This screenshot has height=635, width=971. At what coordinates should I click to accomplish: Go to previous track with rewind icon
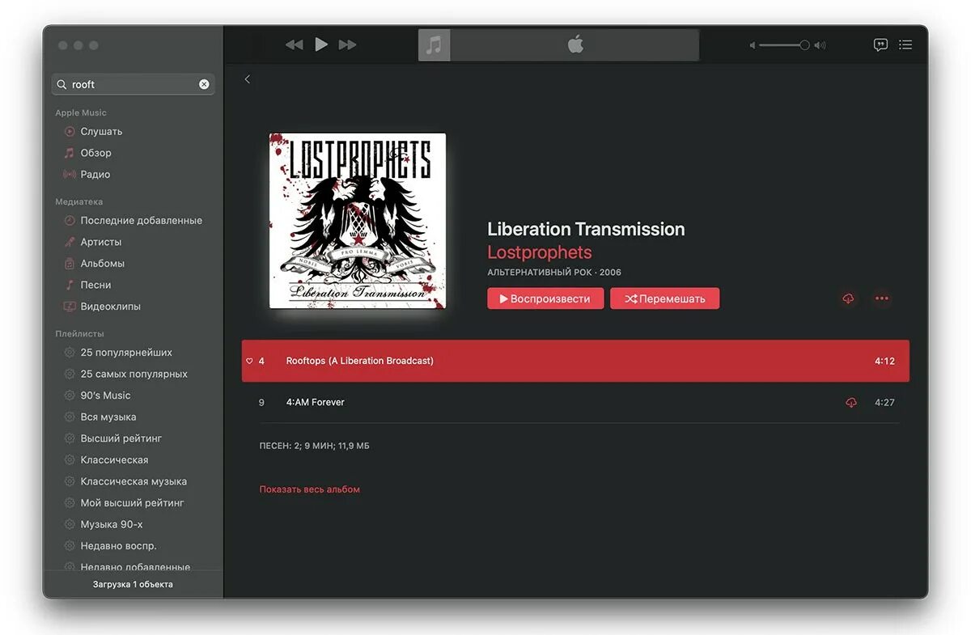(x=295, y=44)
